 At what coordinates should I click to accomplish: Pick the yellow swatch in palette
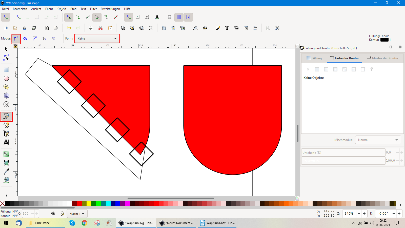pyautogui.click(x=89, y=203)
